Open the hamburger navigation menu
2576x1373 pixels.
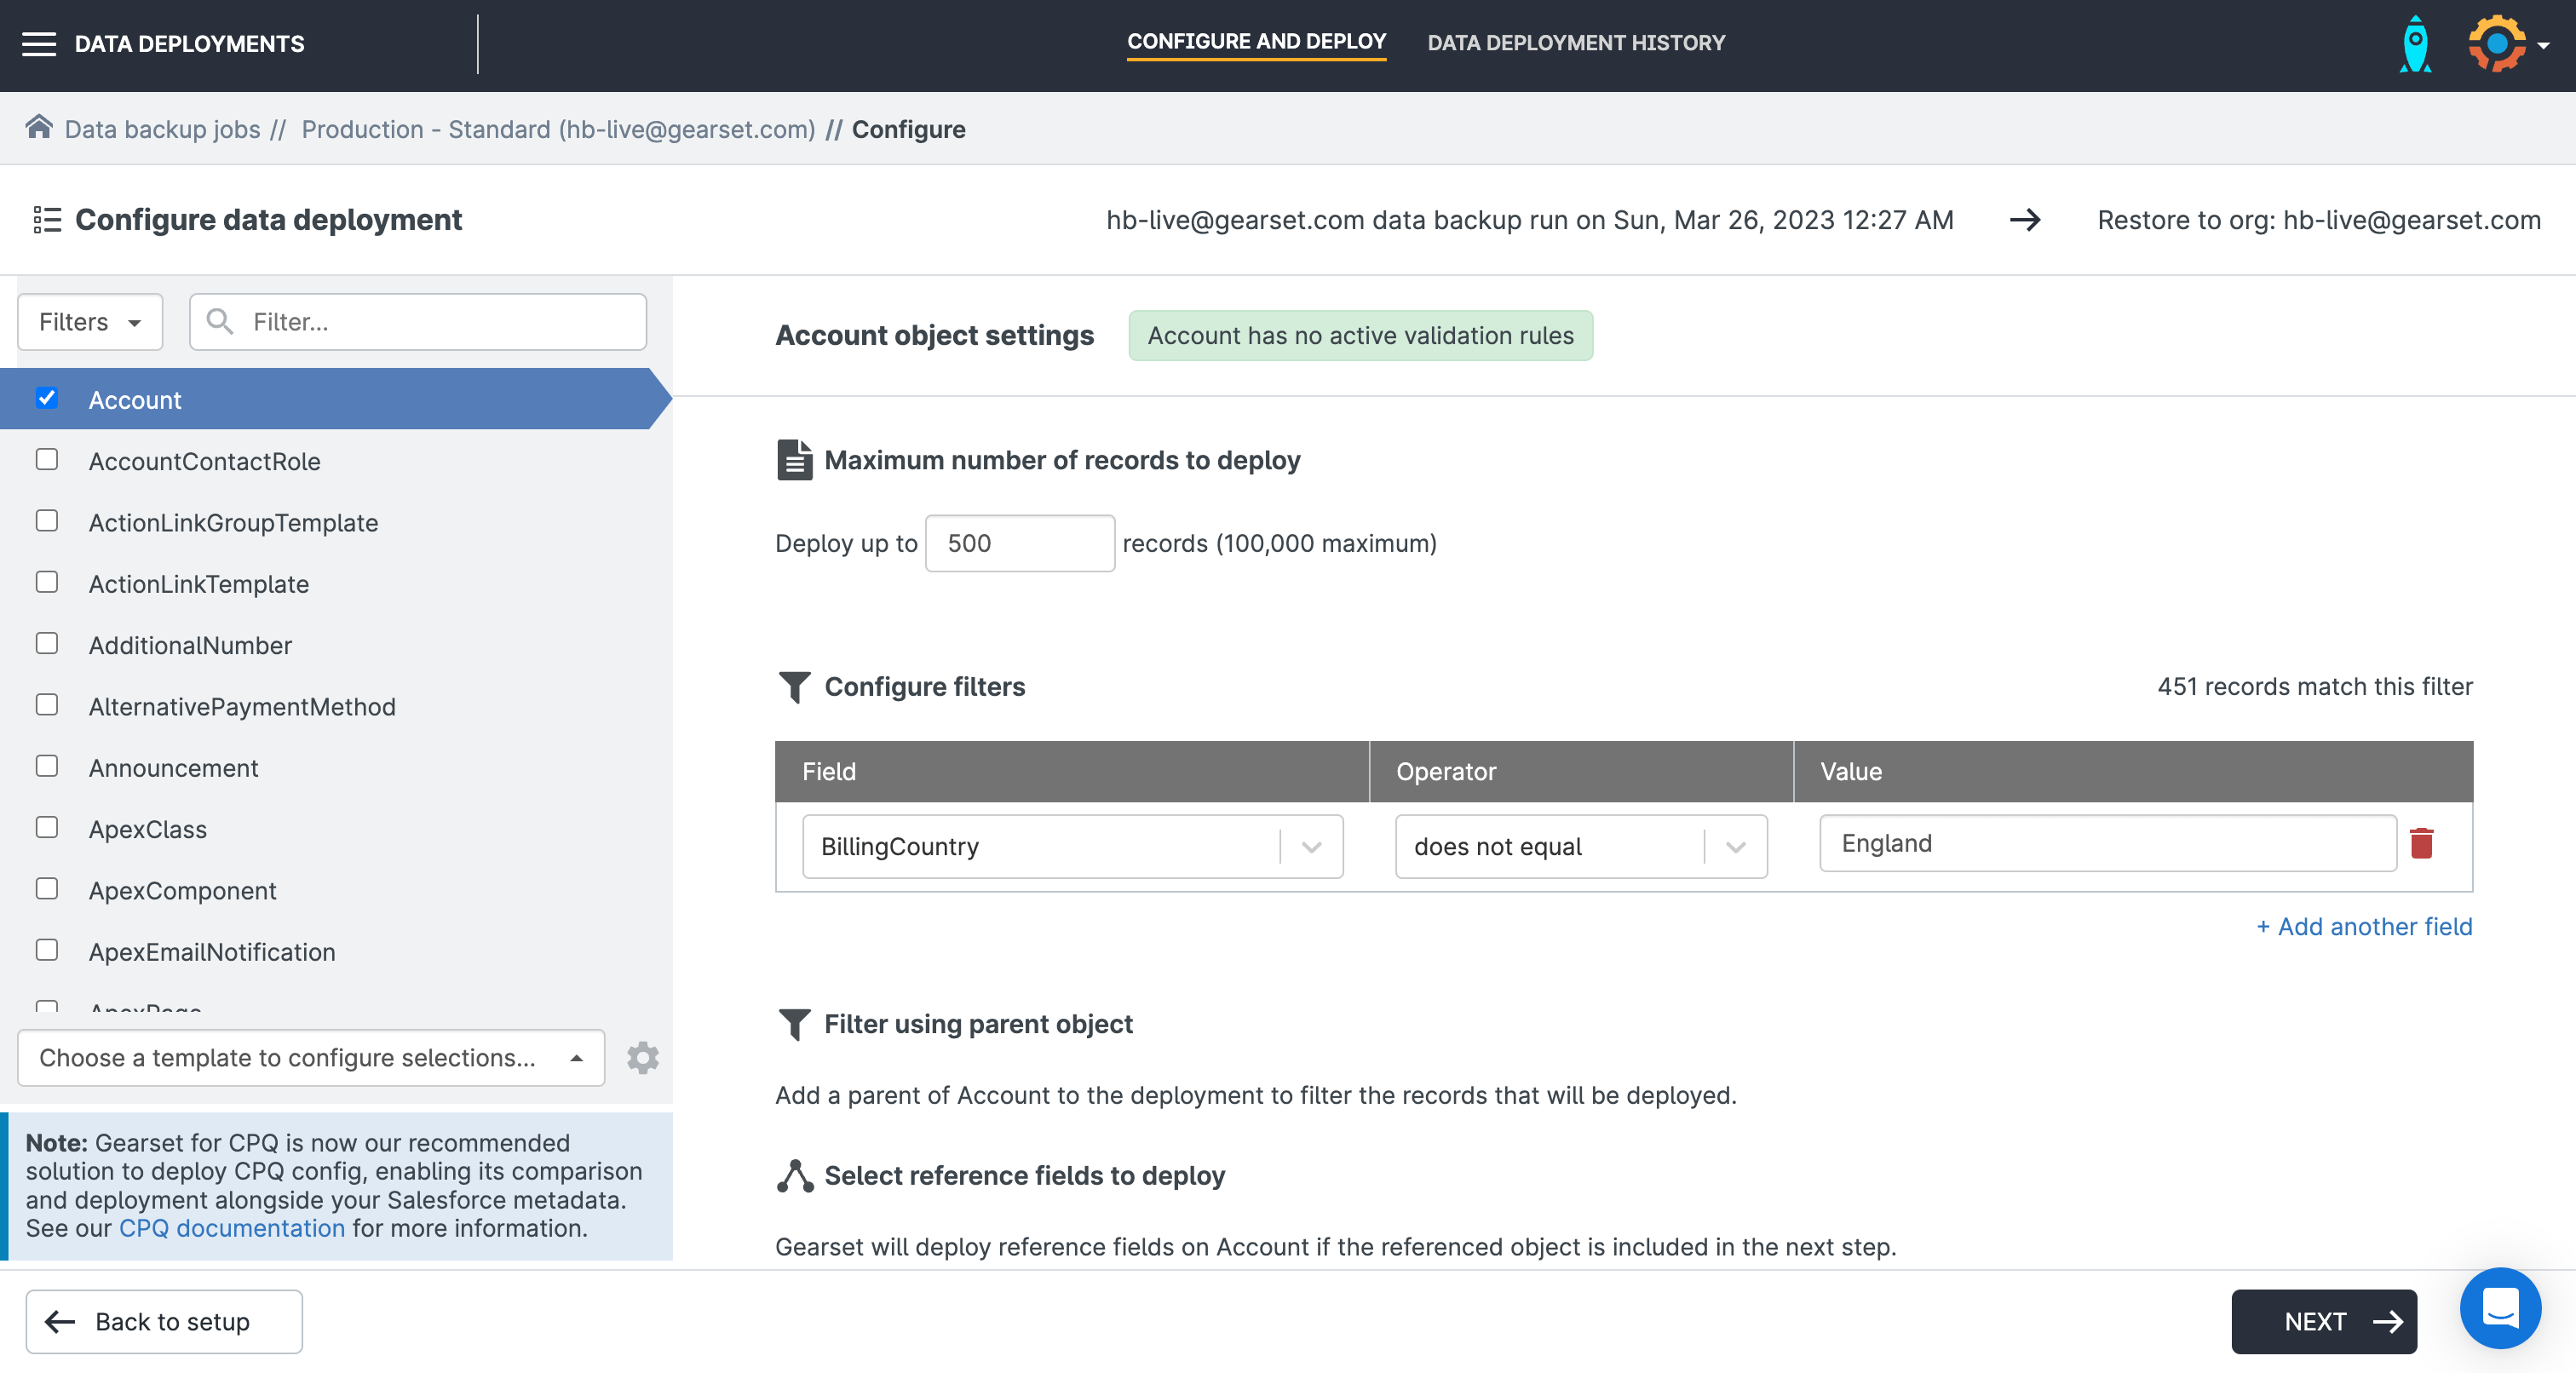39,44
